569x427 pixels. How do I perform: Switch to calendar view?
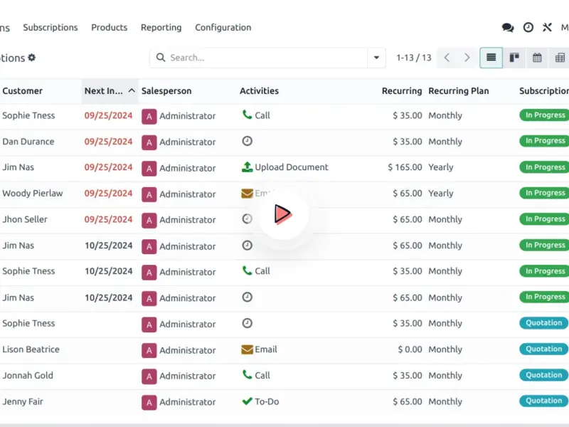pyautogui.click(x=537, y=58)
